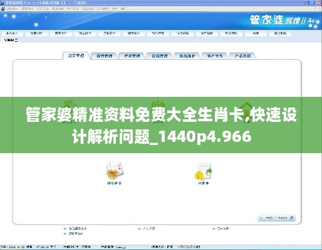Switch to the 客户关系 tab
This screenshot has height=250, width=322.
tap(215, 56)
